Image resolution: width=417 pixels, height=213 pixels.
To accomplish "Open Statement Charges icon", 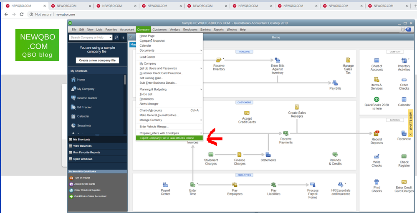I will pyautogui.click(x=211, y=154).
